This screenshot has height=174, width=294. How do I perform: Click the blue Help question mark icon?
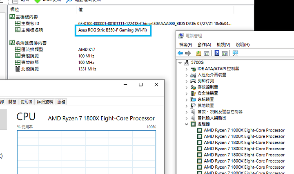[x=217, y=53]
